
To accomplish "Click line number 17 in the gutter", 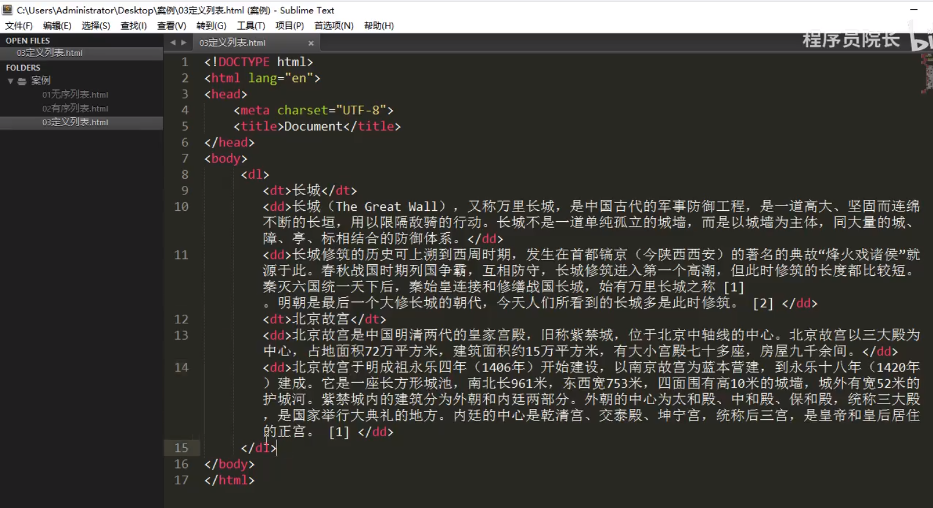I will (x=181, y=480).
